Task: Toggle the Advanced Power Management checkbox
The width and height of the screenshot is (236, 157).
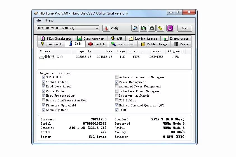Action: pyautogui.click(x=116, y=86)
